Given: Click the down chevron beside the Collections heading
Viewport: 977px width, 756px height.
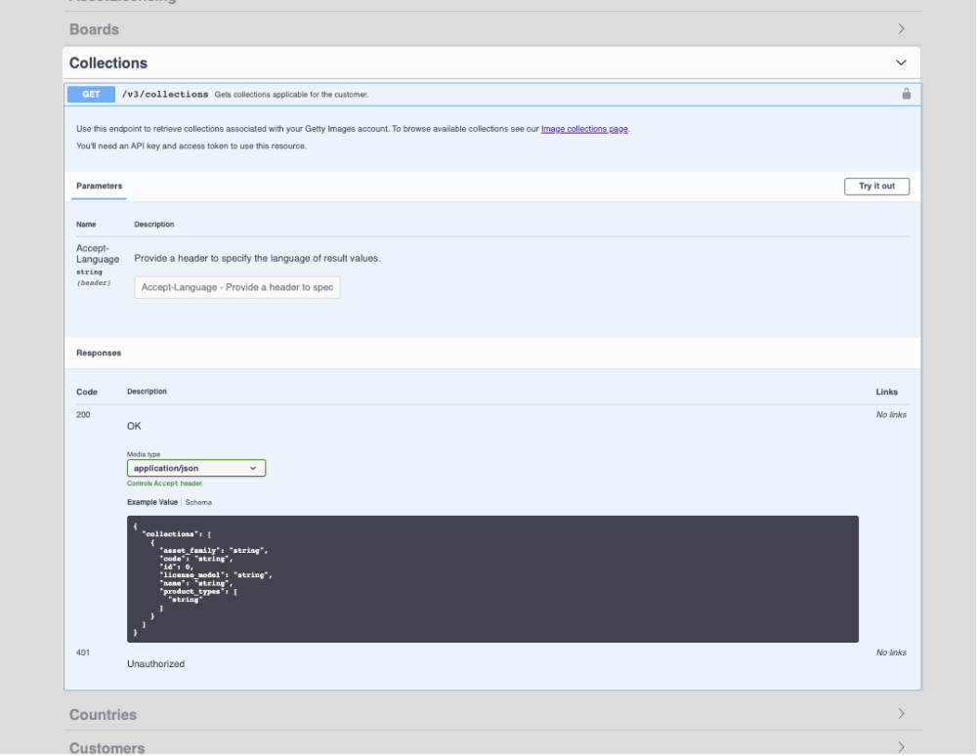Looking at the screenshot, I should pyautogui.click(x=901, y=63).
